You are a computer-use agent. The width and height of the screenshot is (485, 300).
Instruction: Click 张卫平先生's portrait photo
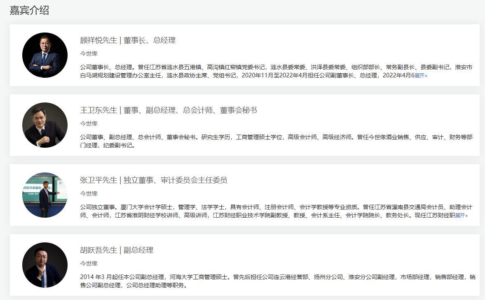pyautogui.click(x=45, y=195)
